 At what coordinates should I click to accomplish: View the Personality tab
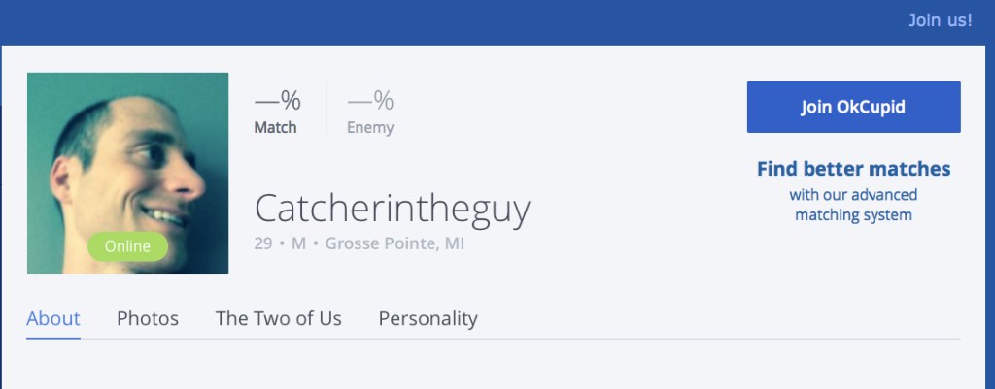point(428,318)
